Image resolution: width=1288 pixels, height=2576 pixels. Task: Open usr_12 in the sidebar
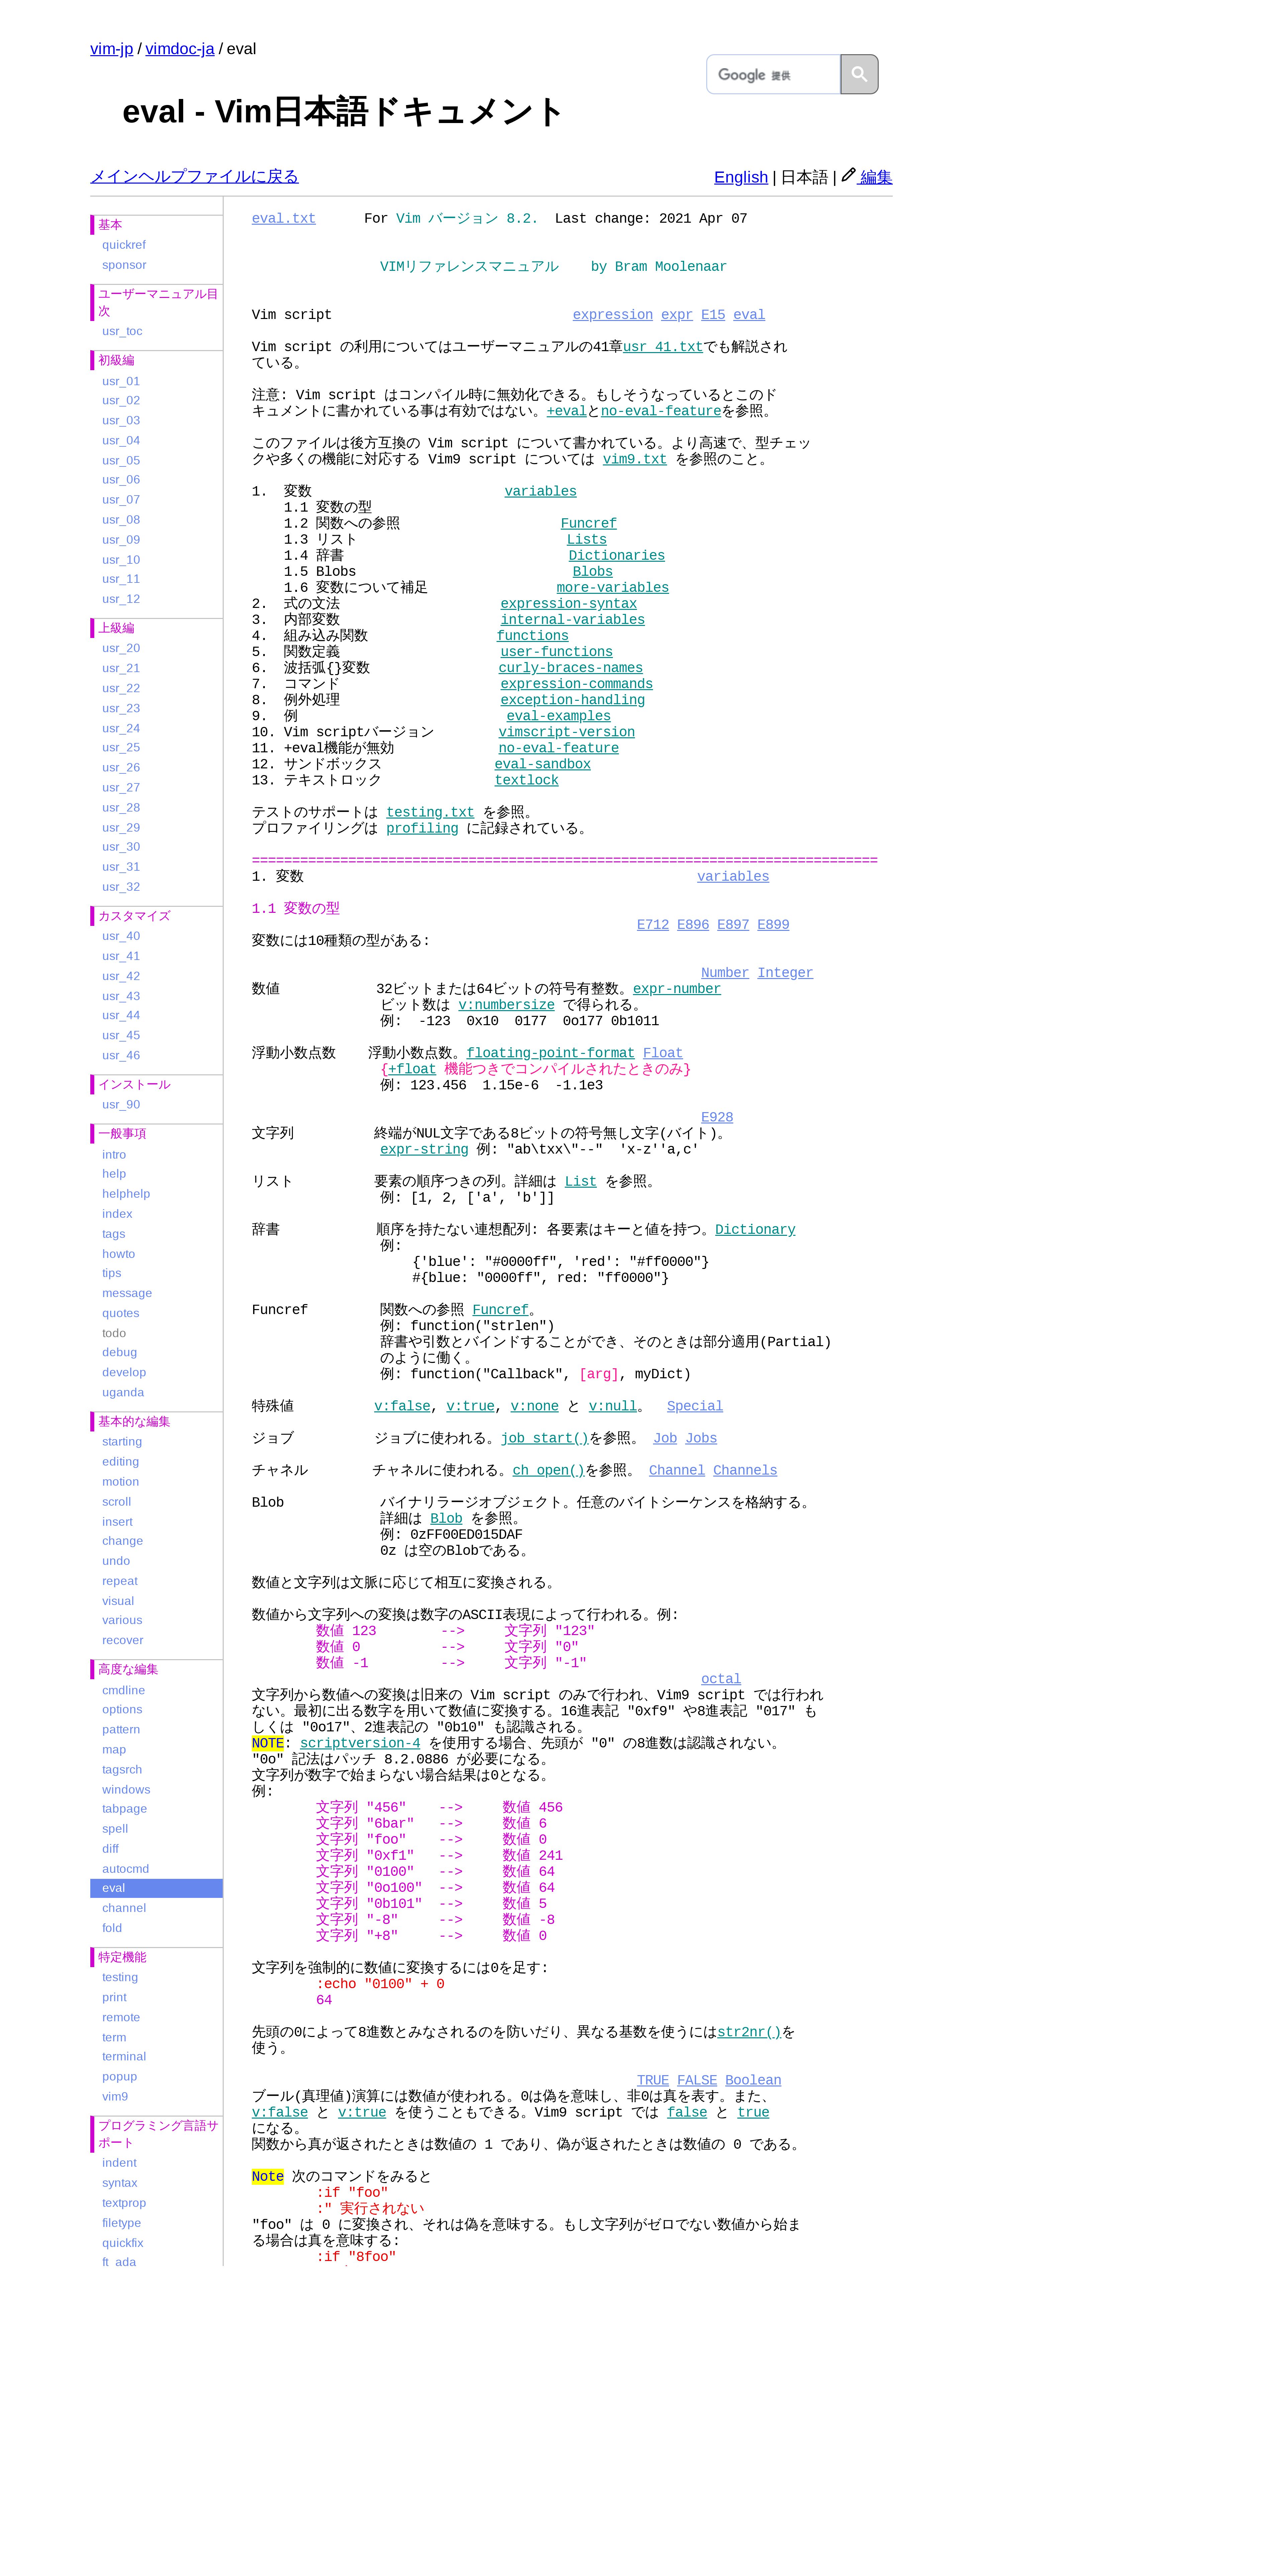point(121,599)
